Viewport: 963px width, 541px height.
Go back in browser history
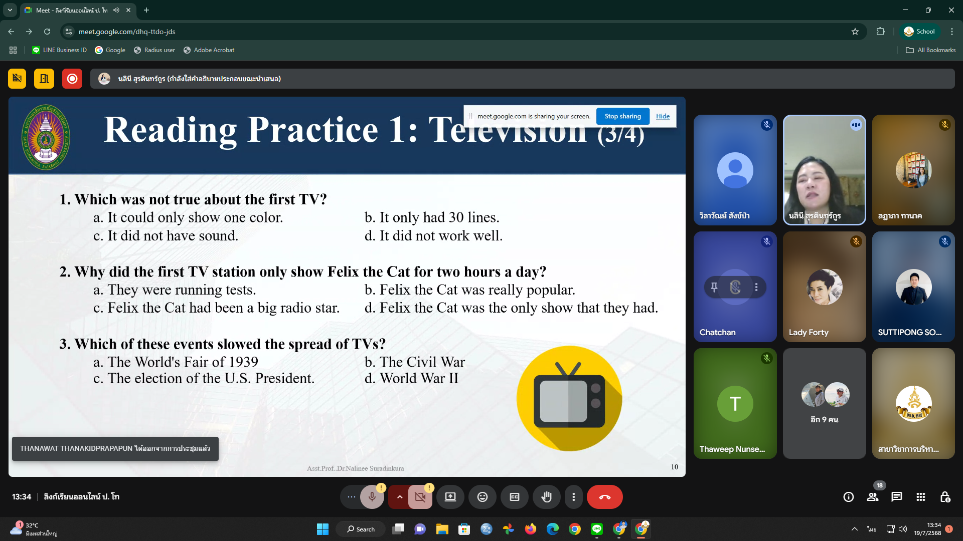pyautogui.click(x=11, y=32)
